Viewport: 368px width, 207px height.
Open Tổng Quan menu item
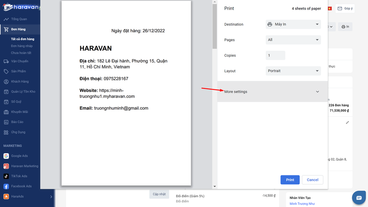pyautogui.click(x=19, y=19)
